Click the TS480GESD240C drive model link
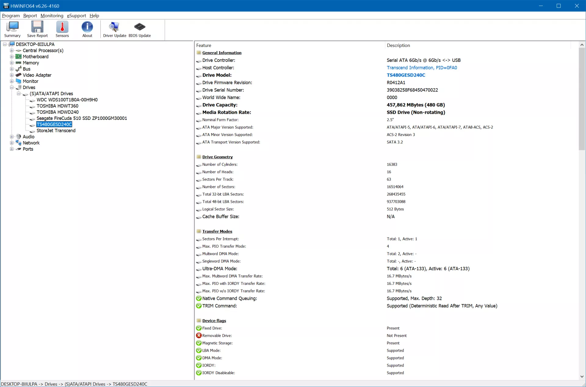The width and height of the screenshot is (586, 387). [x=406, y=75]
